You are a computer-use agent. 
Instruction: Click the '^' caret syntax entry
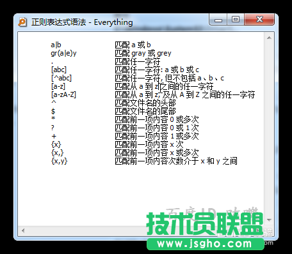(x=54, y=102)
